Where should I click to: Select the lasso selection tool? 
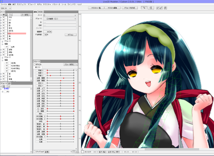(157, 8)
